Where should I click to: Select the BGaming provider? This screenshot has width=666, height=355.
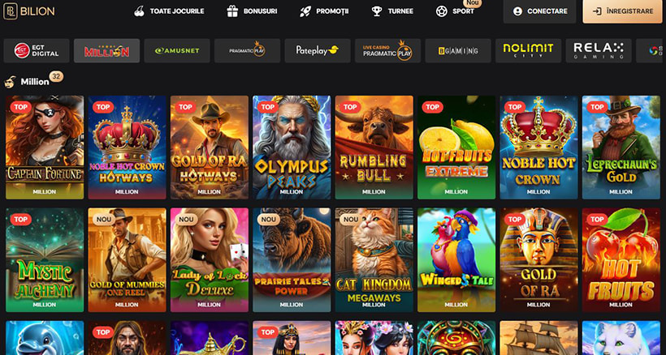click(458, 51)
